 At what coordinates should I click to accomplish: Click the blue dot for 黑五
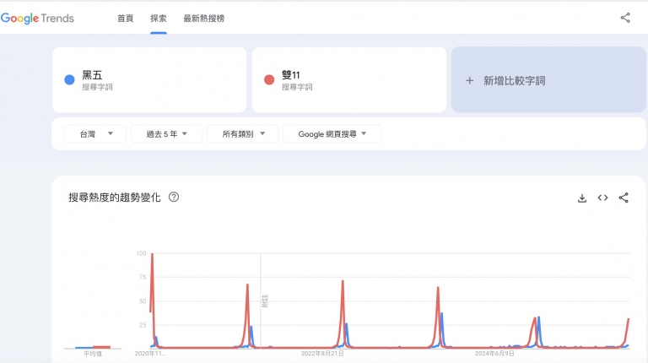[x=69, y=80]
